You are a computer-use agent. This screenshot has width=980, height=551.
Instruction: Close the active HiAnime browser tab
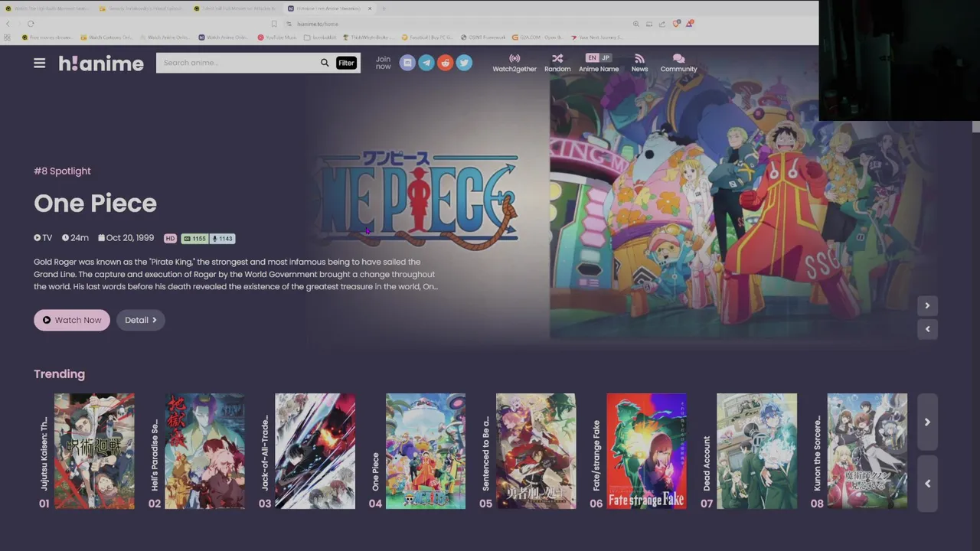coord(370,8)
